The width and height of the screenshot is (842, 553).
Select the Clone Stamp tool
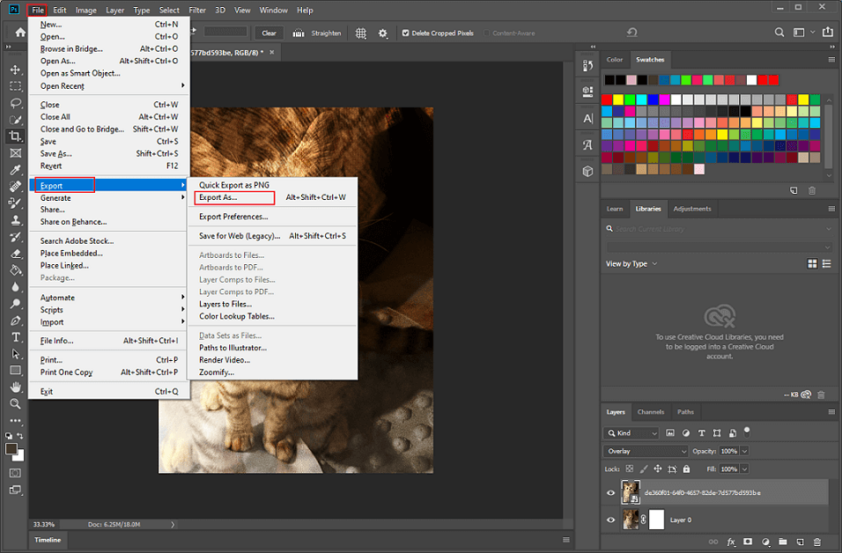[15, 219]
